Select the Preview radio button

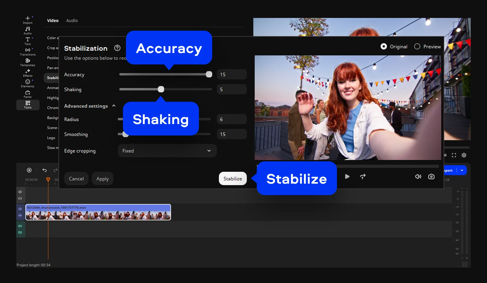[417, 46]
